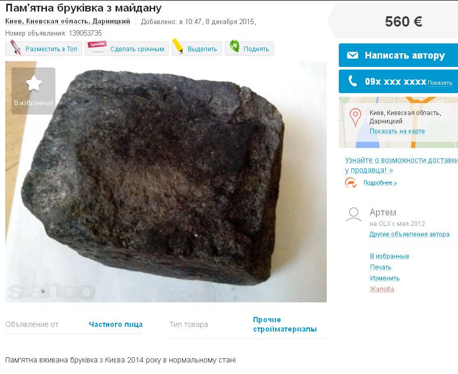Open Подробнее delivery details link
Viewport: 458px width, 374px height.
pos(380,183)
